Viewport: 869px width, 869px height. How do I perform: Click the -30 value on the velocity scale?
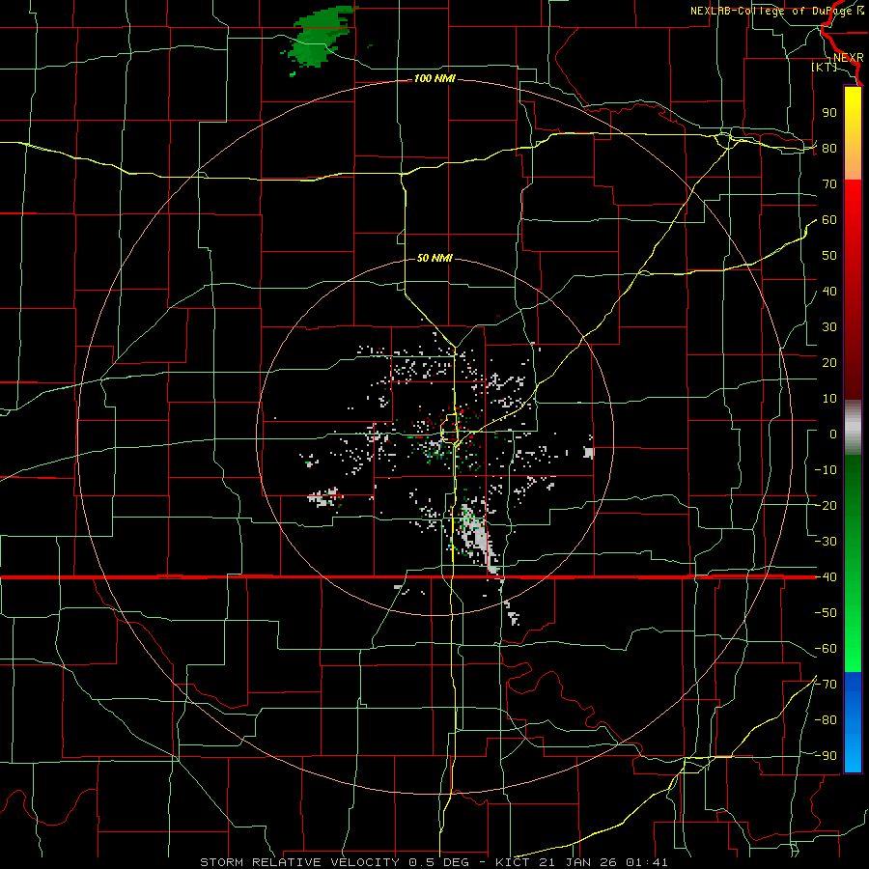826,542
